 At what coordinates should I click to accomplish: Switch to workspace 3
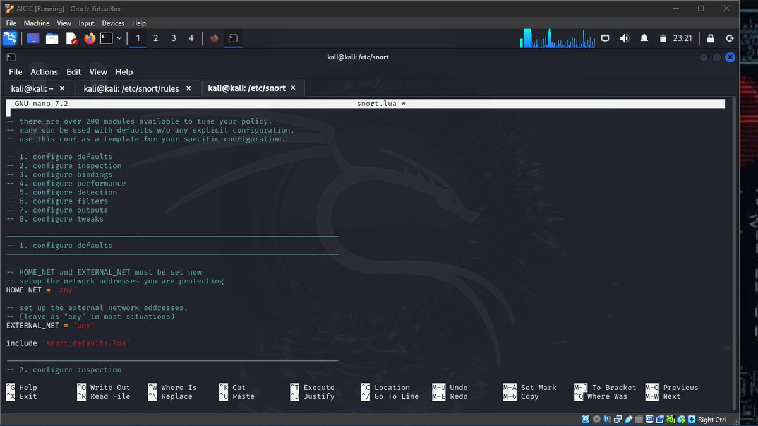[x=174, y=38]
